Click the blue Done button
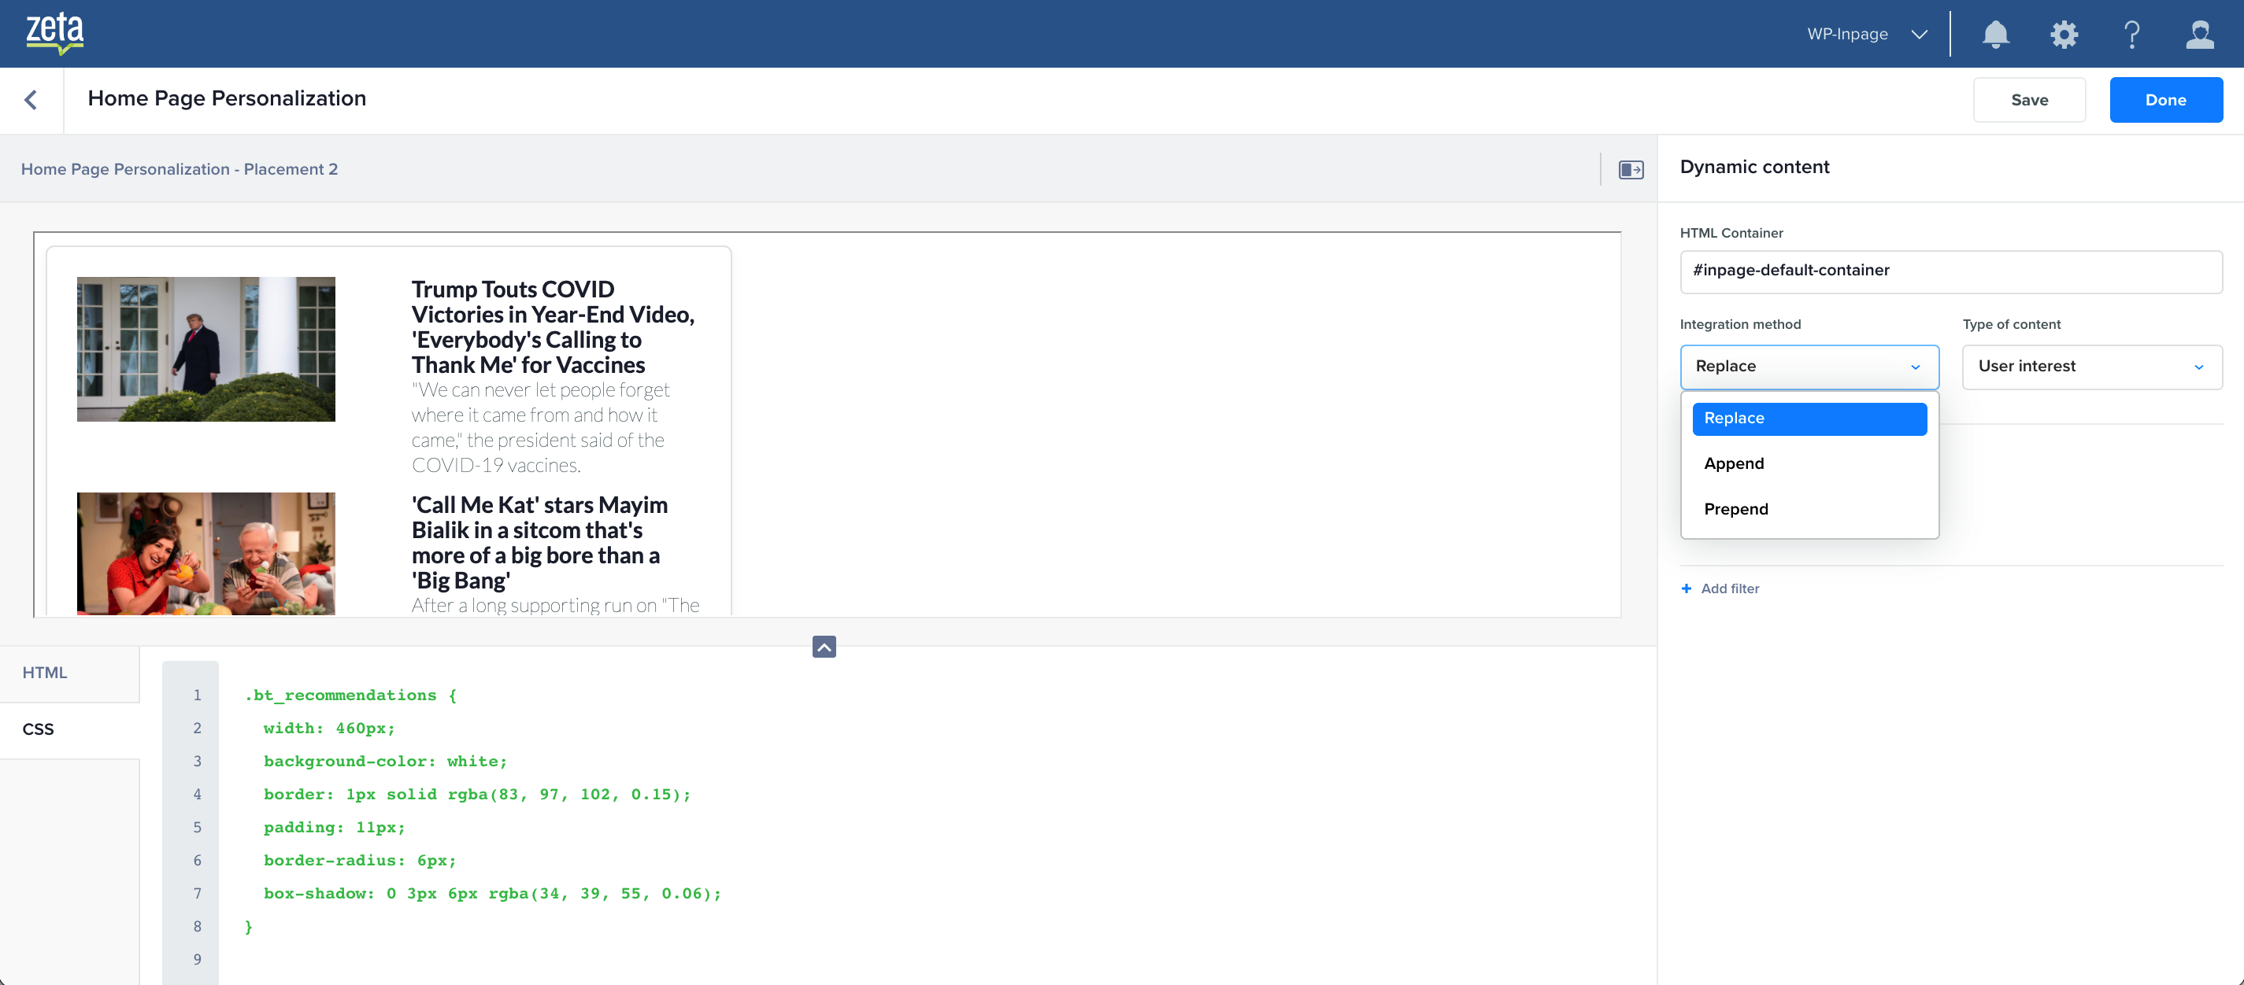Image resolution: width=2244 pixels, height=985 pixels. (x=2164, y=100)
